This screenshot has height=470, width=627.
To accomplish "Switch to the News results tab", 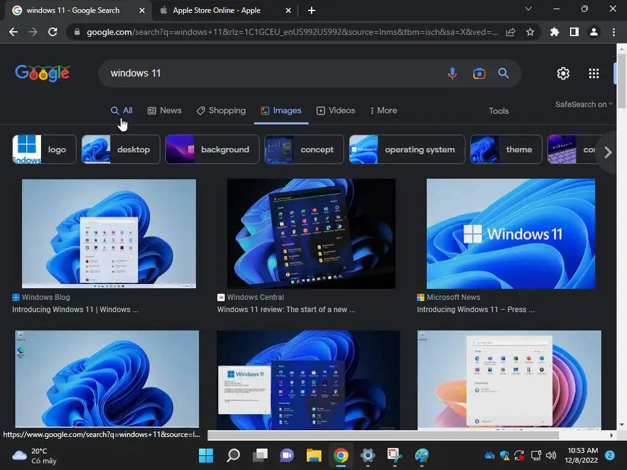I will (164, 110).
